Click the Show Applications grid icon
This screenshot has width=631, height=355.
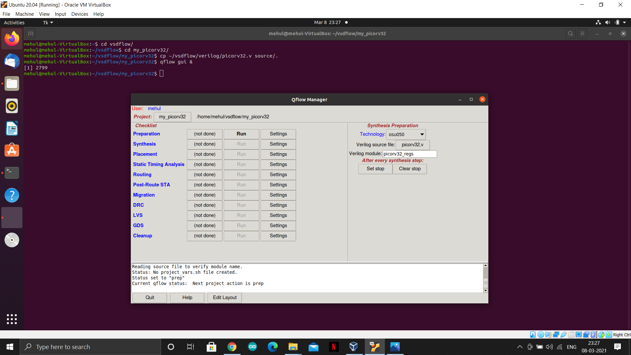12,319
